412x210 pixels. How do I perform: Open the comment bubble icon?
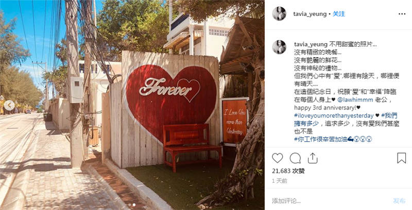click(x=295, y=158)
